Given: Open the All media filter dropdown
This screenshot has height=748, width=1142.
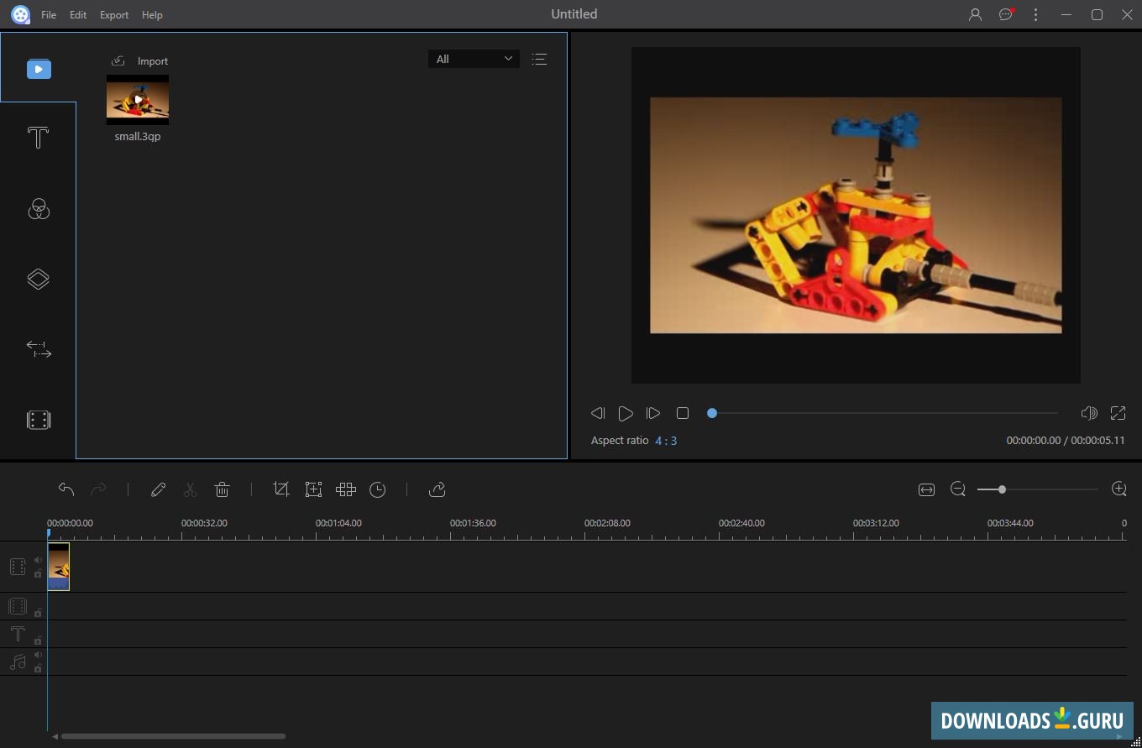Looking at the screenshot, I should pyautogui.click(x=474, y=59).
